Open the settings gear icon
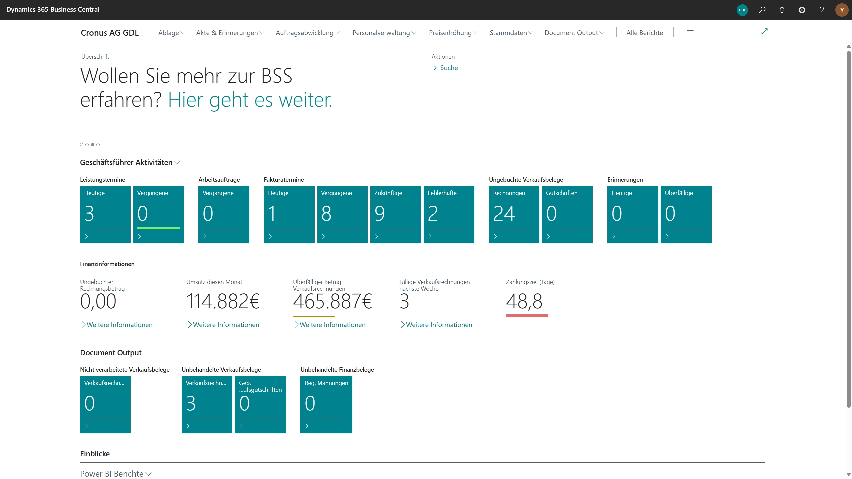This screenshot has height=479, width=852. 802,10
